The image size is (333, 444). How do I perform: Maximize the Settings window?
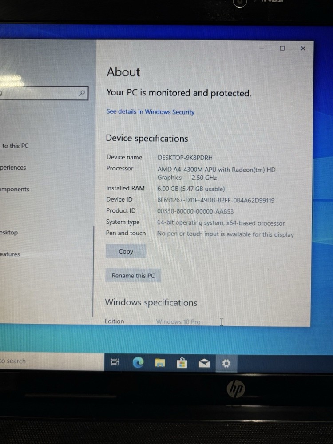click(282, 48)
